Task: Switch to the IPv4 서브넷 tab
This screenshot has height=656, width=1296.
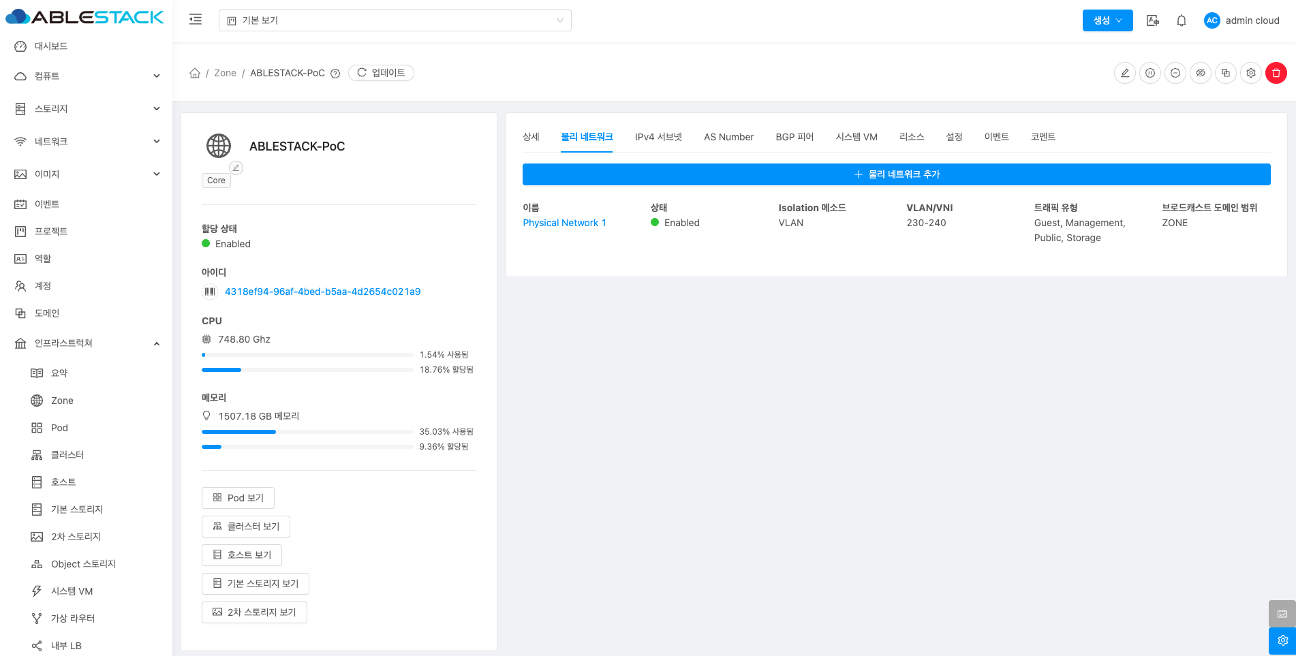Action: coord(658,137)
